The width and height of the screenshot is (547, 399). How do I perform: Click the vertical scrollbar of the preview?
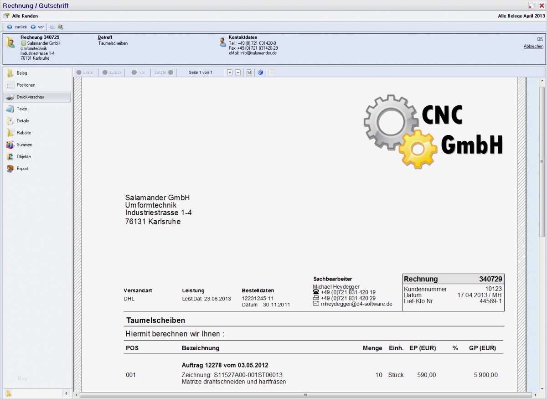point(542,162)
